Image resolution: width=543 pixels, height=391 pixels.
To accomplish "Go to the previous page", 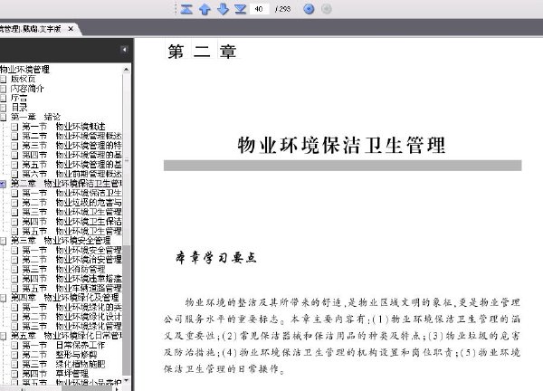I will (x=205, y=9).
